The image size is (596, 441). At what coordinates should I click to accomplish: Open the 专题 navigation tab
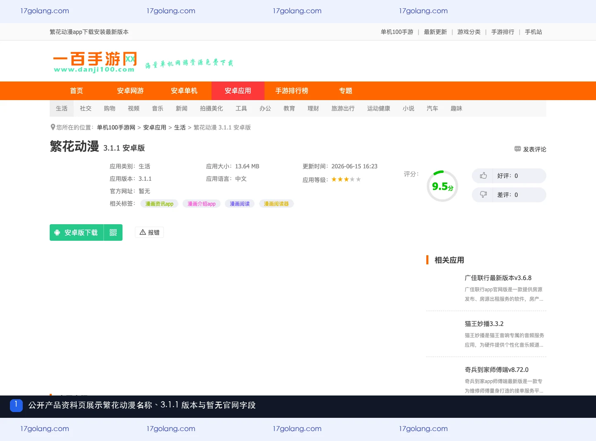pyautogui.click(x=346, y=91)
